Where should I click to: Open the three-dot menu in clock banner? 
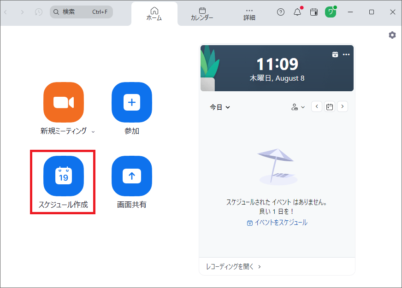click(x=346, y=54)
